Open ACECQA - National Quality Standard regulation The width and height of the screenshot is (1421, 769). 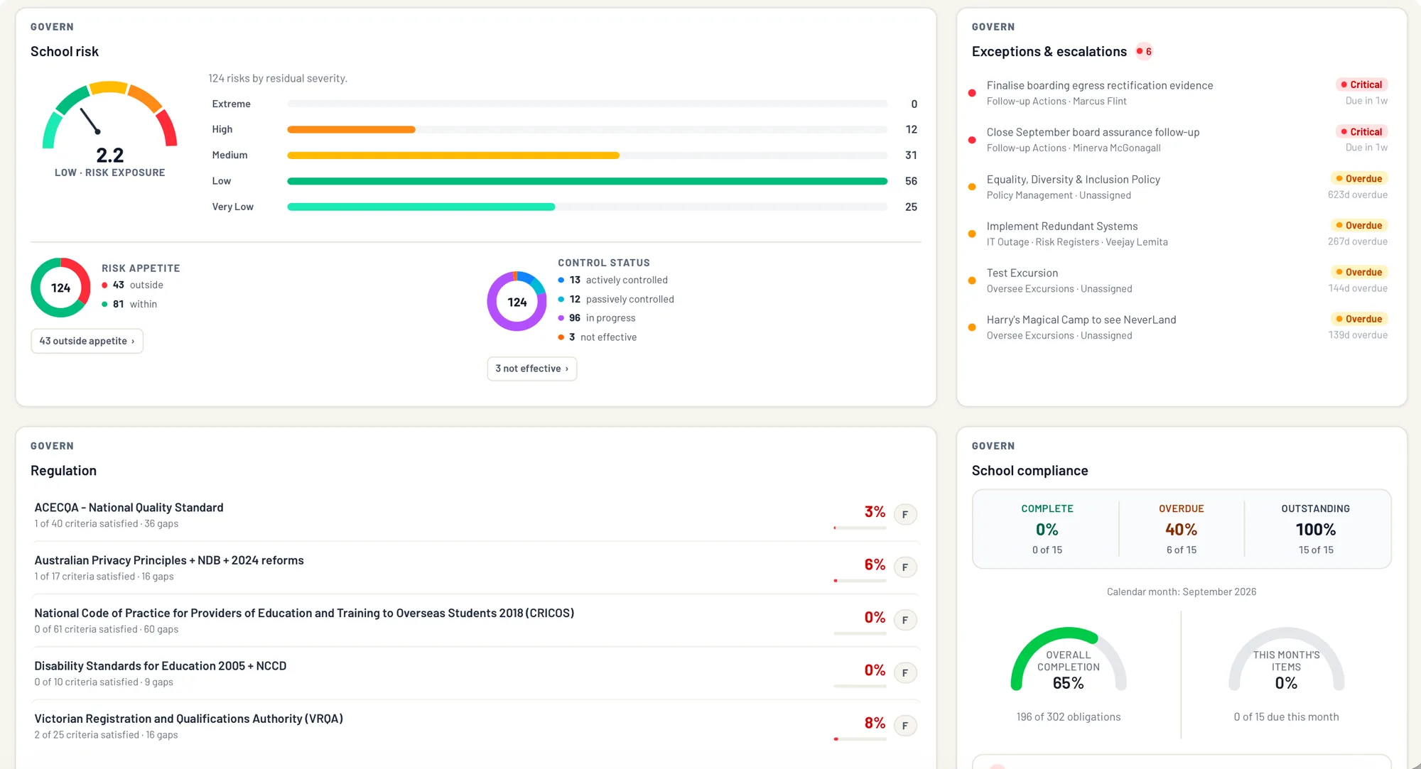pyautogui.click(x=475, y=515)
